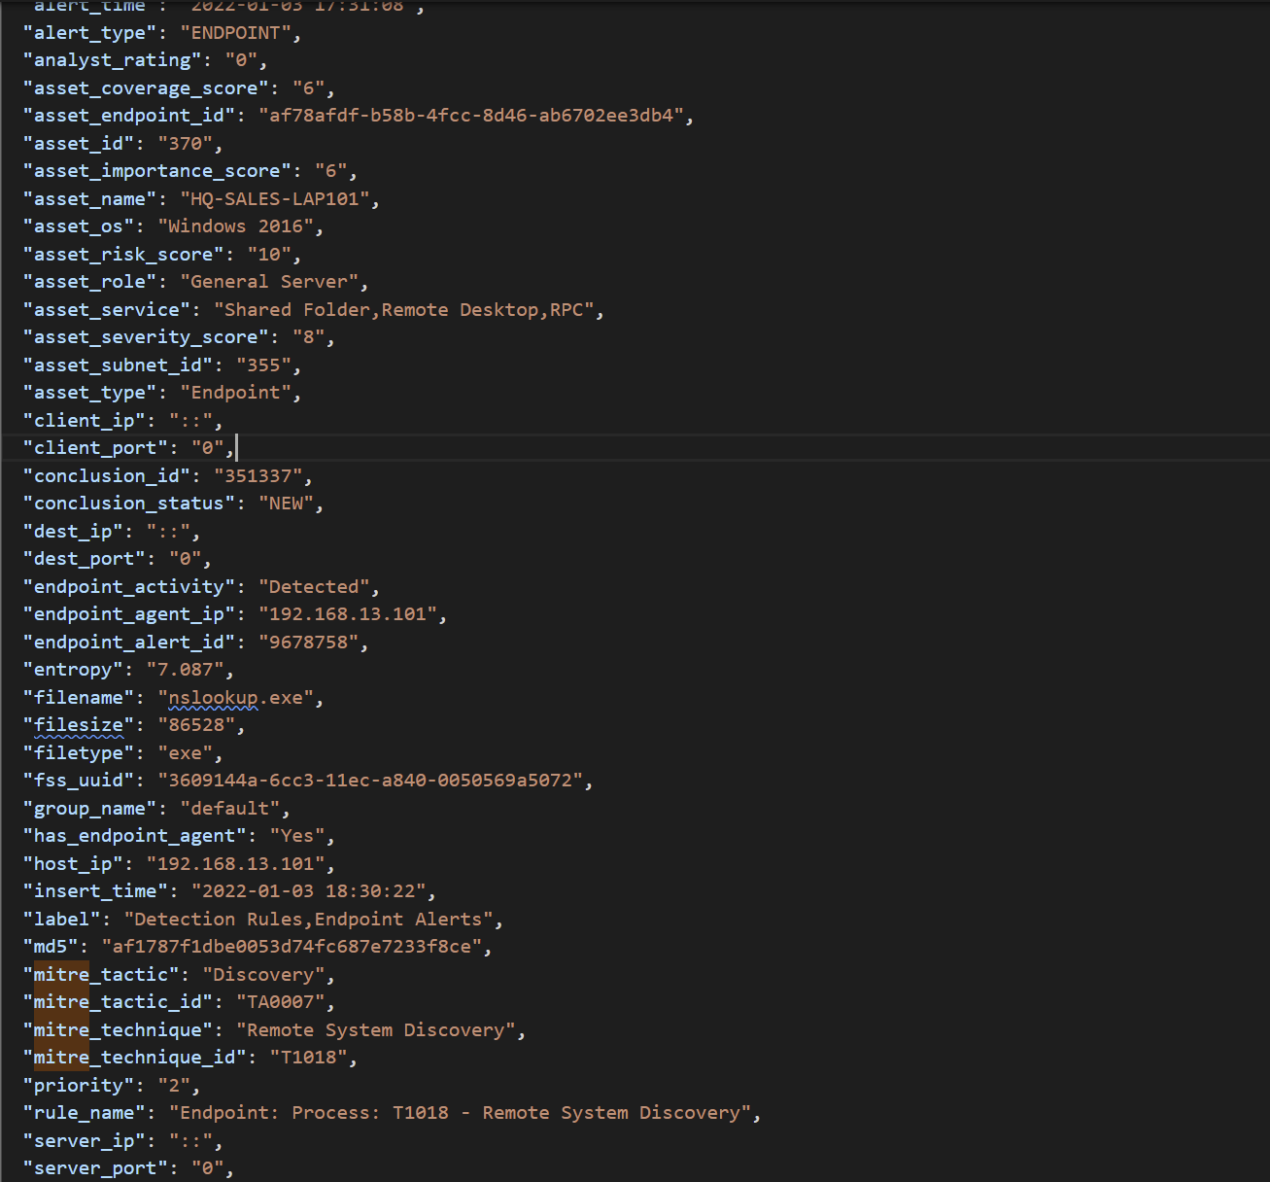Select the insert_time value 2022-01-03 18:30:22

[309, 891]
